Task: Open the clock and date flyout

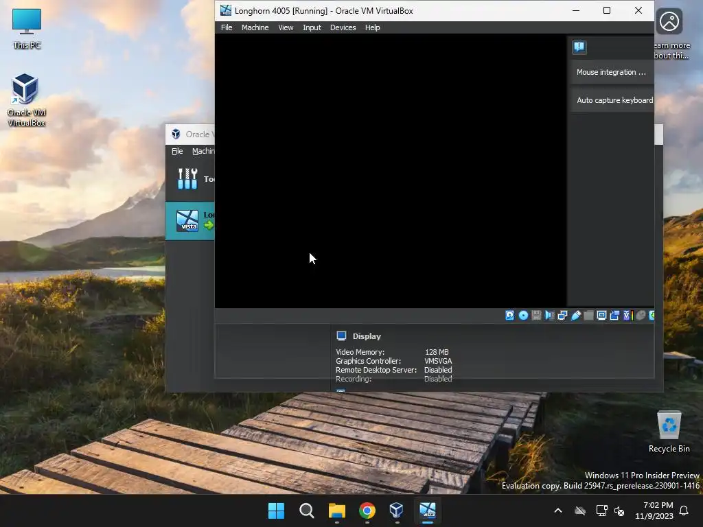Action: 654,511
